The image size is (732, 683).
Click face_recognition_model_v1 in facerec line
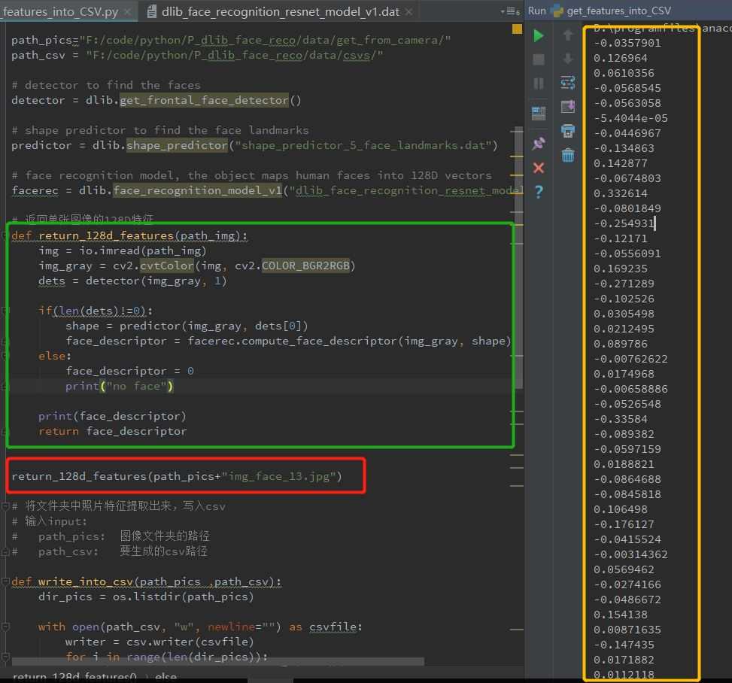(198, 190)
